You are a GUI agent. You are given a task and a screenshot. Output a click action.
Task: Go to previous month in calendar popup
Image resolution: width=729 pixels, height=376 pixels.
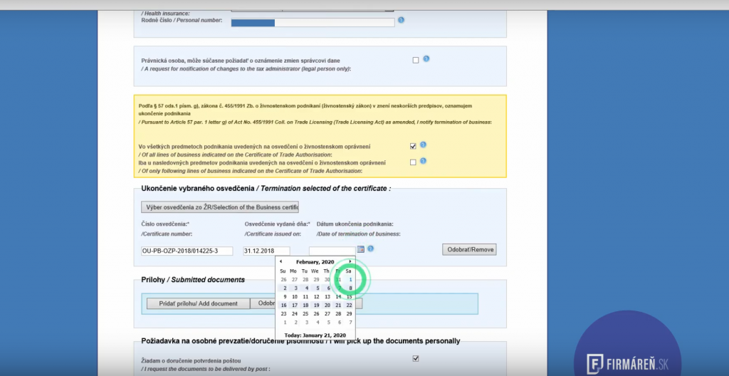coord(280,261)
